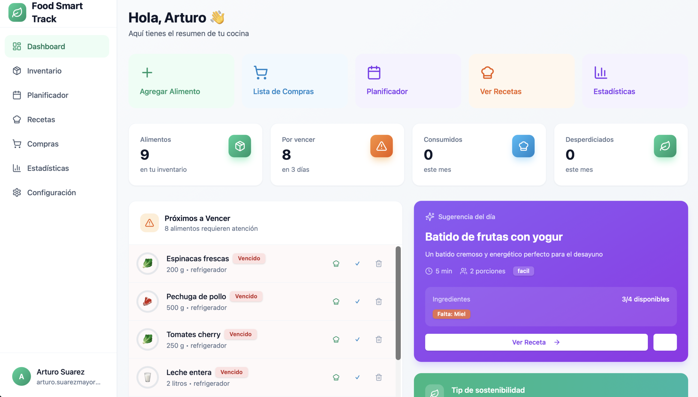Open recipes using chef hat for Espinacas frescas
Viewport: 698px width, 397px height.
point(336,263)
